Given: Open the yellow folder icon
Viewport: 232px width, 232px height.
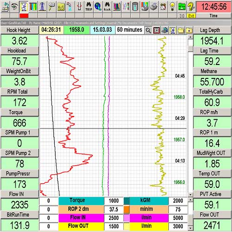Looking at the screenshot, I should [181, 30].
